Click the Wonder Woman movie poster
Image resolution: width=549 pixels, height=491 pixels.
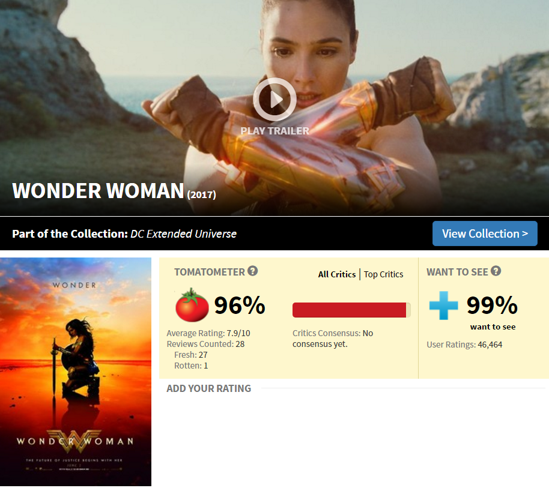tap(76, 372)
